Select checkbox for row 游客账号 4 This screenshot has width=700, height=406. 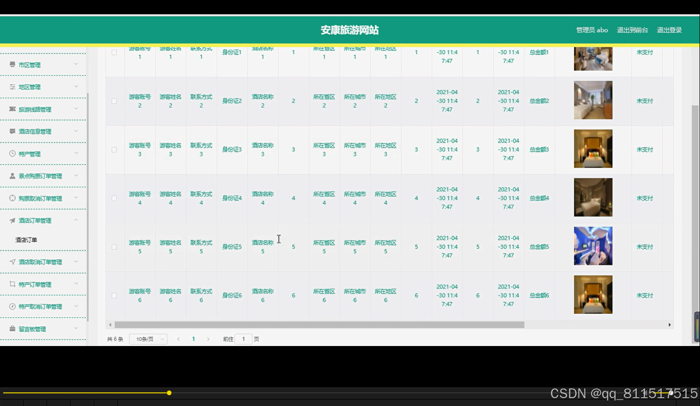tap(114, 198)
